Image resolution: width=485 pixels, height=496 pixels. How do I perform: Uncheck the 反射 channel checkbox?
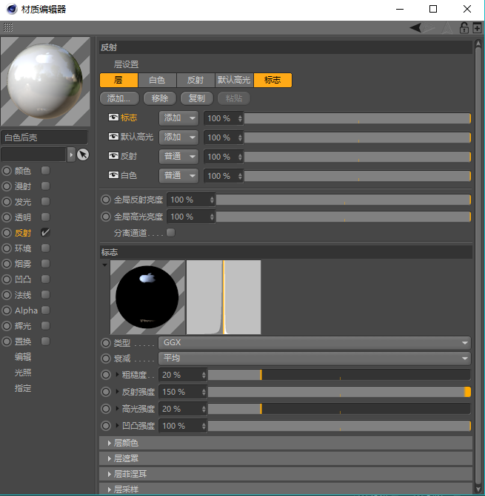(46, 233)
